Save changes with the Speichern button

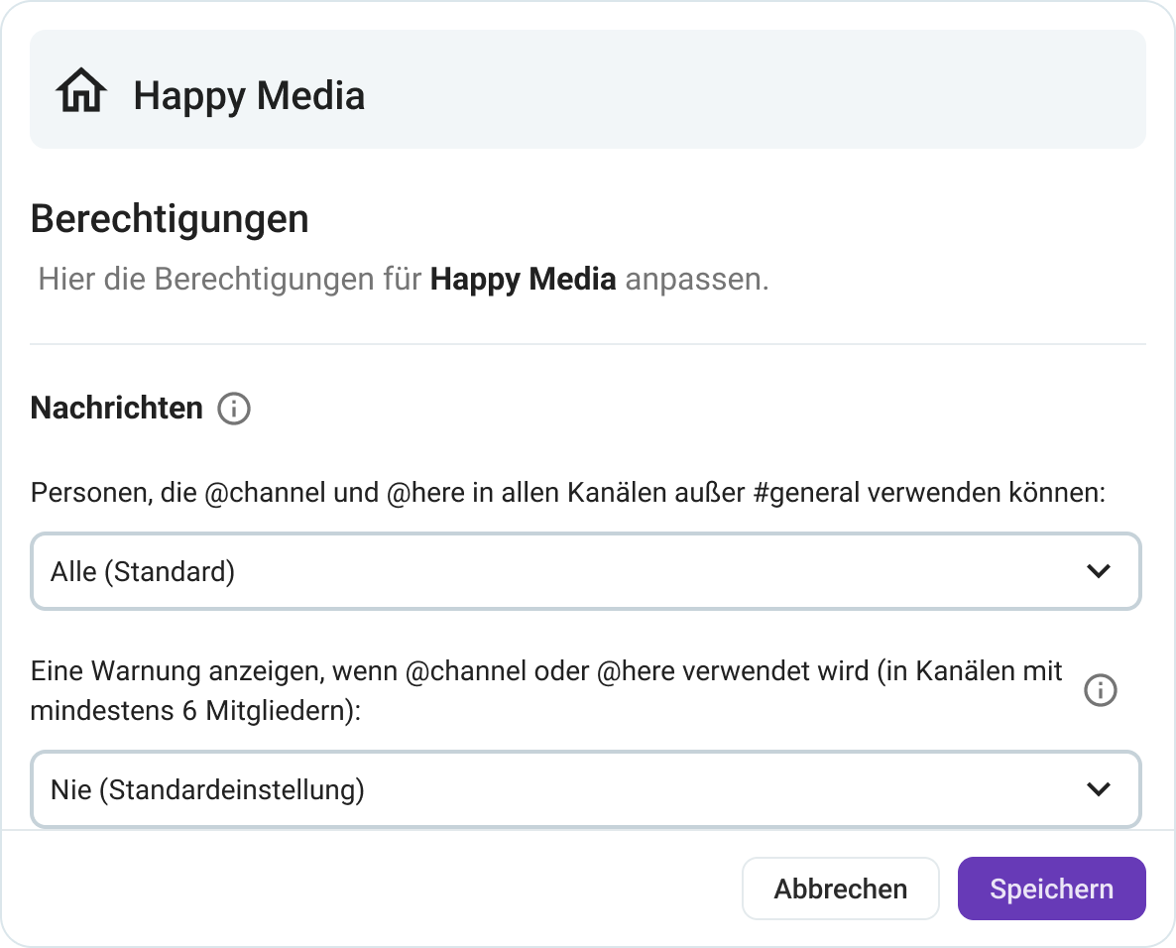[1051, 889]
